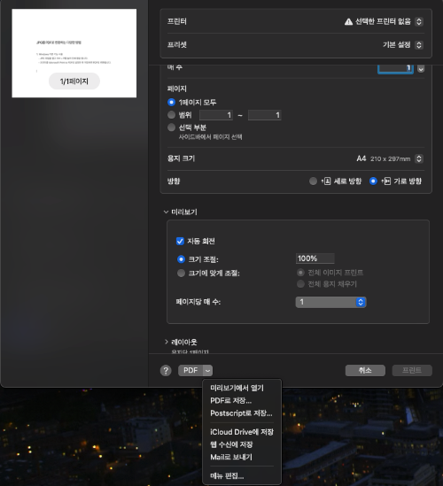
Task: Choose 웹 수신에 저장 menu item
Action: [x=231, y=444]
